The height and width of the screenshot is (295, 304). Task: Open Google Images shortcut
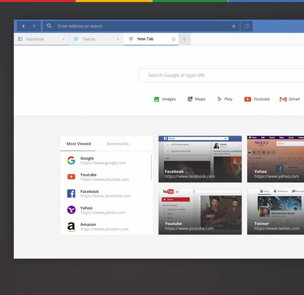click(165, 99)
